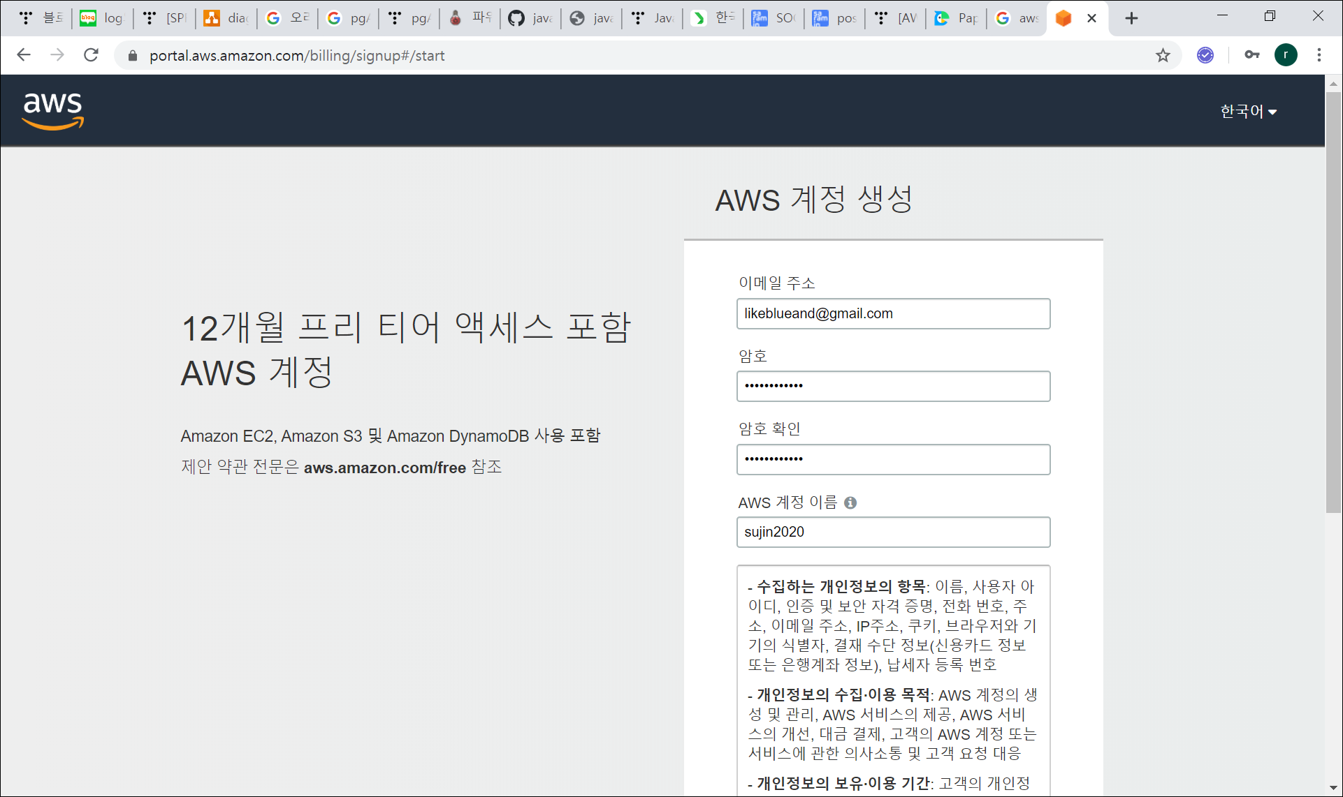The height and width of the screenshot is (797, 1343).
Task: Switch to the 'pos' tab
Action: (834, 18)
